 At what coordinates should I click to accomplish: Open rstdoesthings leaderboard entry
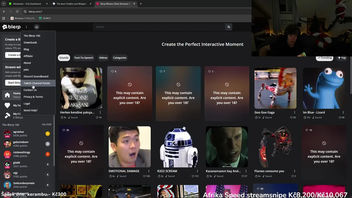(27, 154)
